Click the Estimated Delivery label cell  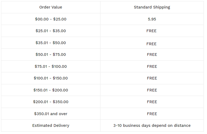(x=51, y=125)
